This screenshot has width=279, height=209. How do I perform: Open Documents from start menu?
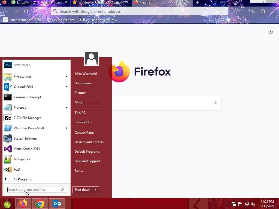(x=83, y=83)
